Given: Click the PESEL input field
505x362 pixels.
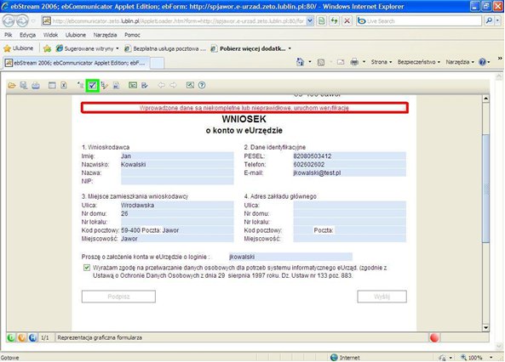Looking at the screenshot, I should pos(349,156).
